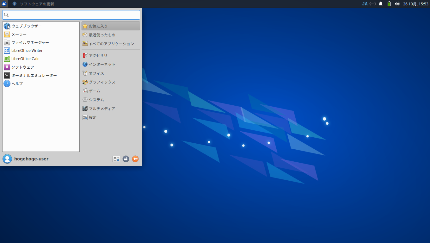Select the 最近使ったもの recently used tab

tap(111, 35)
